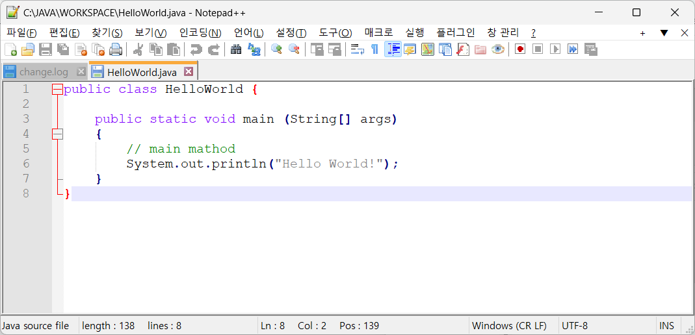Close the HelloWorld.java tab
The image size is (695, 335).
tap(189, 71)
